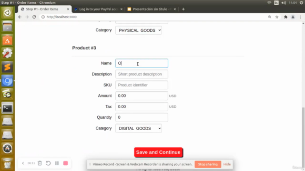Screen dimensions: 305x171
Task: Open the first drive icon in dock
Action: [x=8, y=122]
